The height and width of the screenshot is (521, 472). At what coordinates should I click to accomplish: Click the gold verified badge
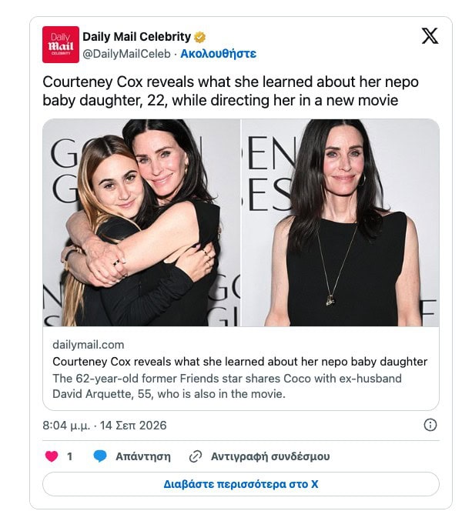[199, 37]
